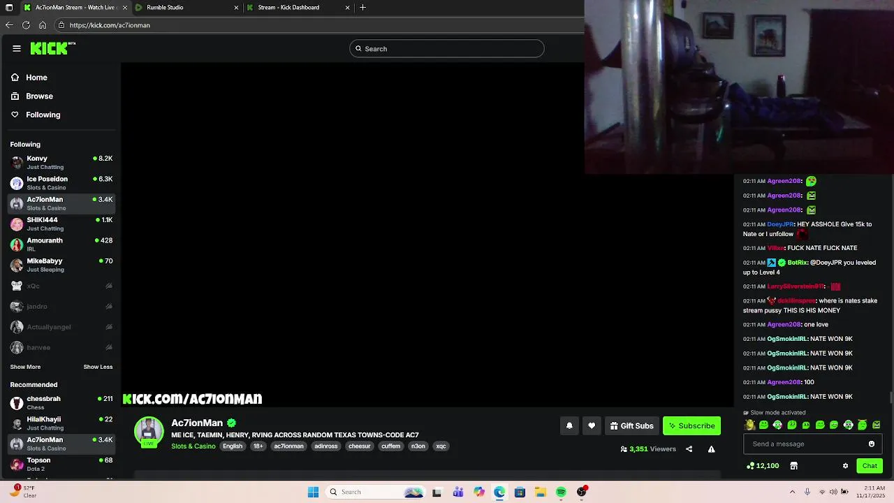Toggle the follow heart button

[592, 426]
